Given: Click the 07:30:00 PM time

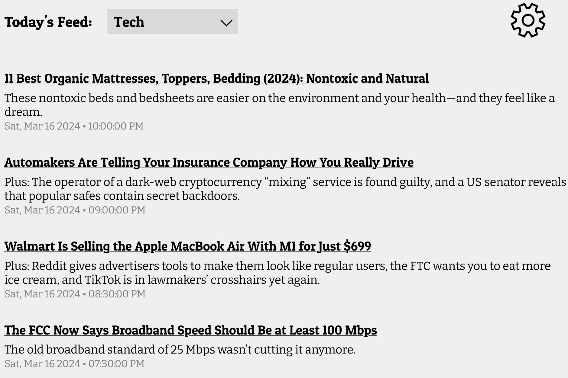Looking at the screenshot, I should (116, 364).
